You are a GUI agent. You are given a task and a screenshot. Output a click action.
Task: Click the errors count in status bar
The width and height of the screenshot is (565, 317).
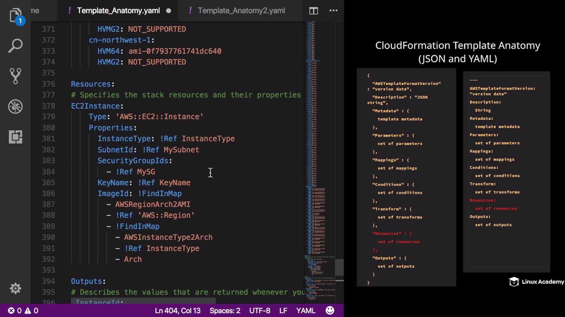click(15, 311)
